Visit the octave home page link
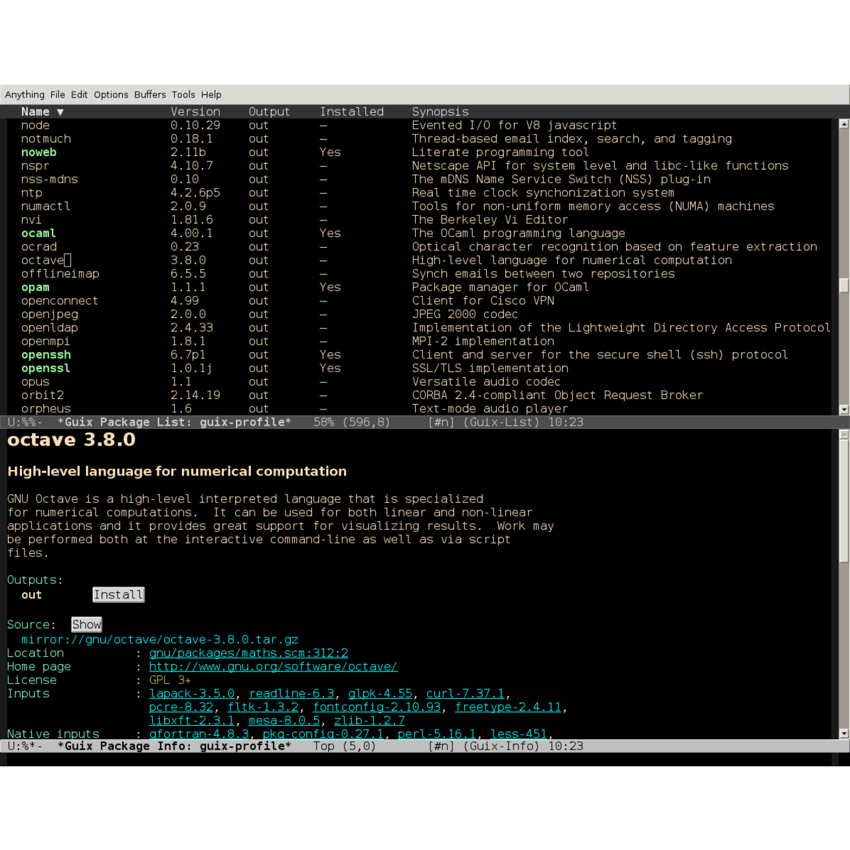This screenshot has width=850, height=850. coord(274,667)
